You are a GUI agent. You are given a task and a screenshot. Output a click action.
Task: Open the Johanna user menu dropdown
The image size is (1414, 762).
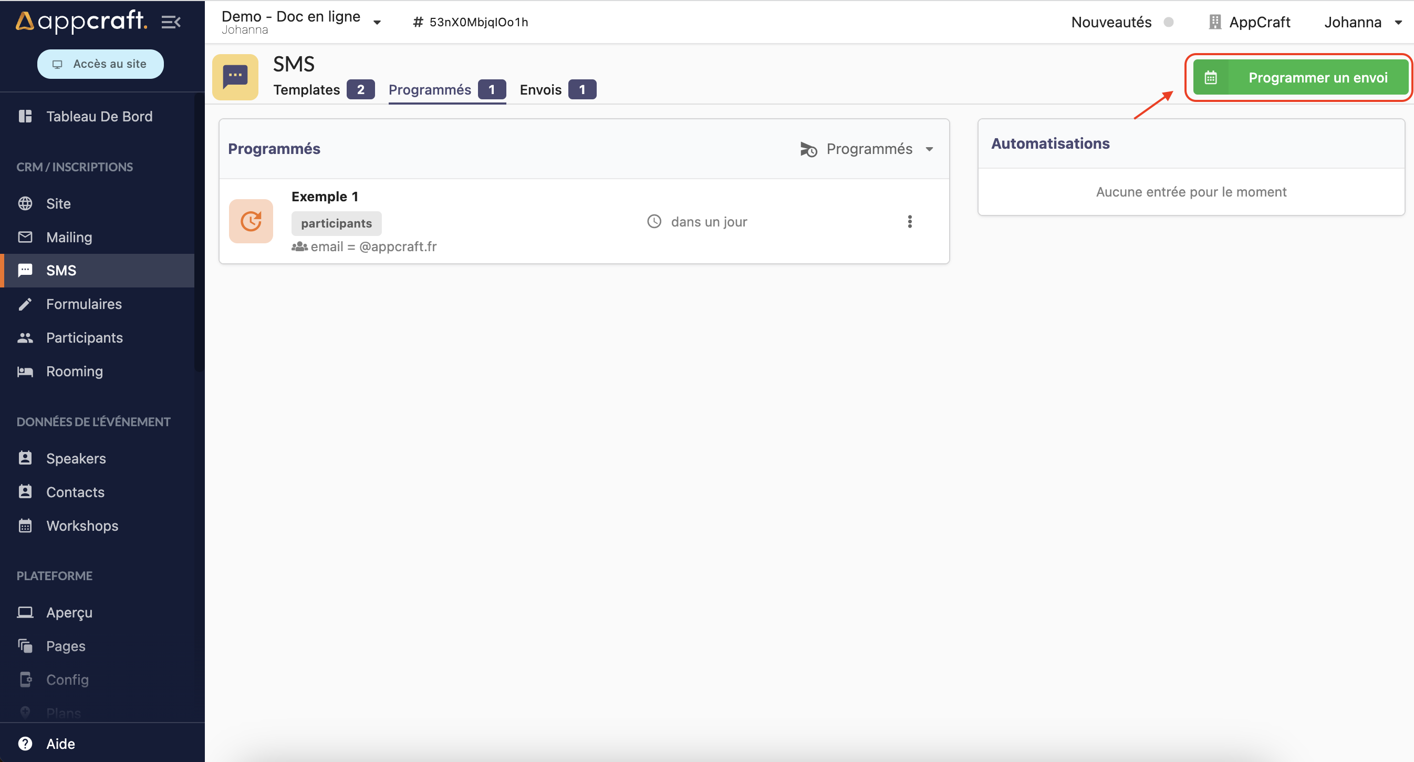pyautogui.click(x=1398, y=22)
